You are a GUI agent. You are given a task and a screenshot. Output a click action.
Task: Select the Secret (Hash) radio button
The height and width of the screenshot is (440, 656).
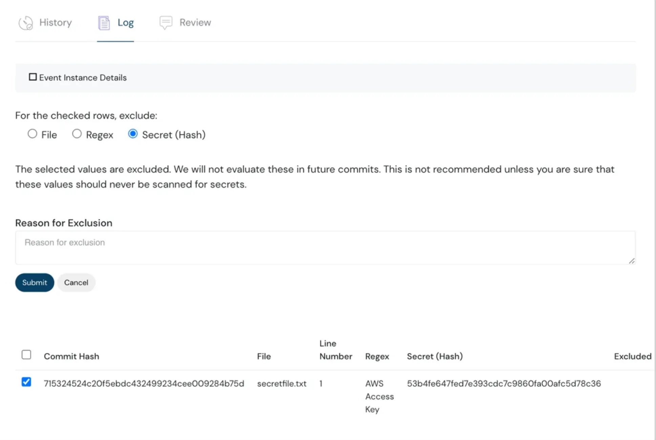tap(132, 134)
